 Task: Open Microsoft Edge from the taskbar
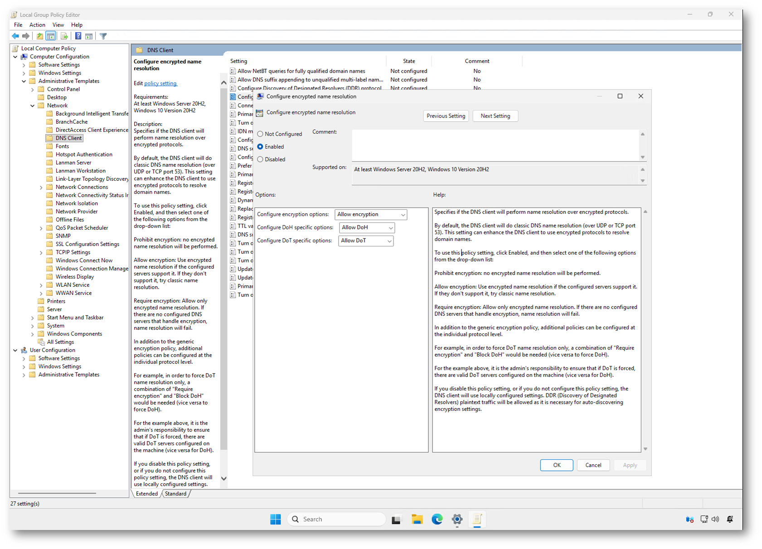[437, 519]
